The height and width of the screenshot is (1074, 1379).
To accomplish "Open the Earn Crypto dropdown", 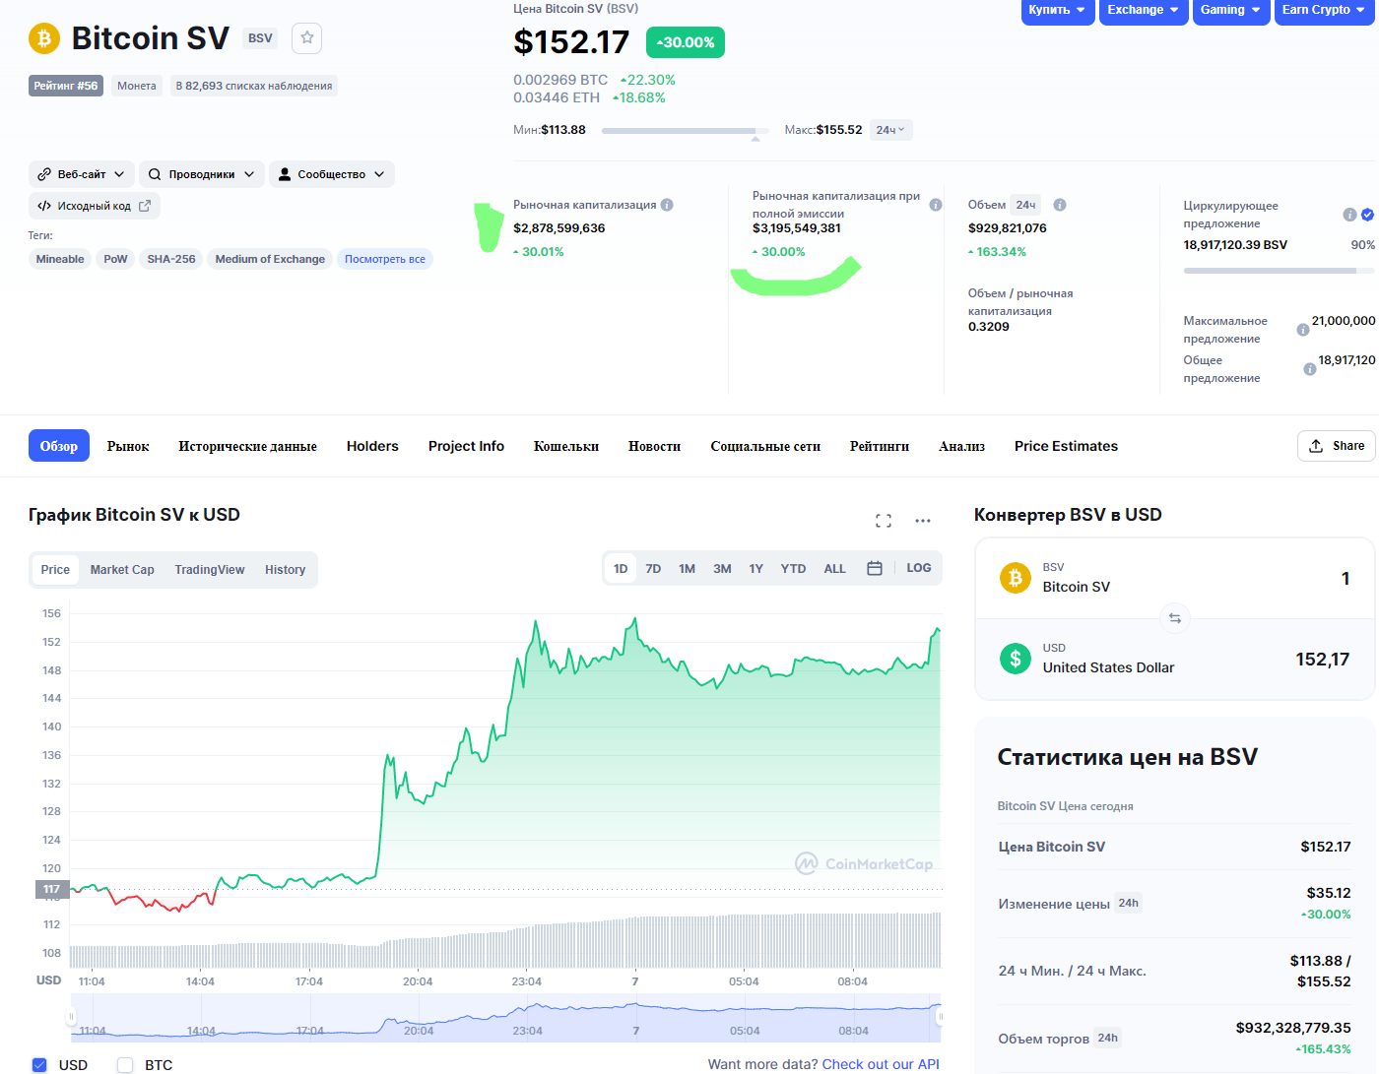I will pos(1324,11).
